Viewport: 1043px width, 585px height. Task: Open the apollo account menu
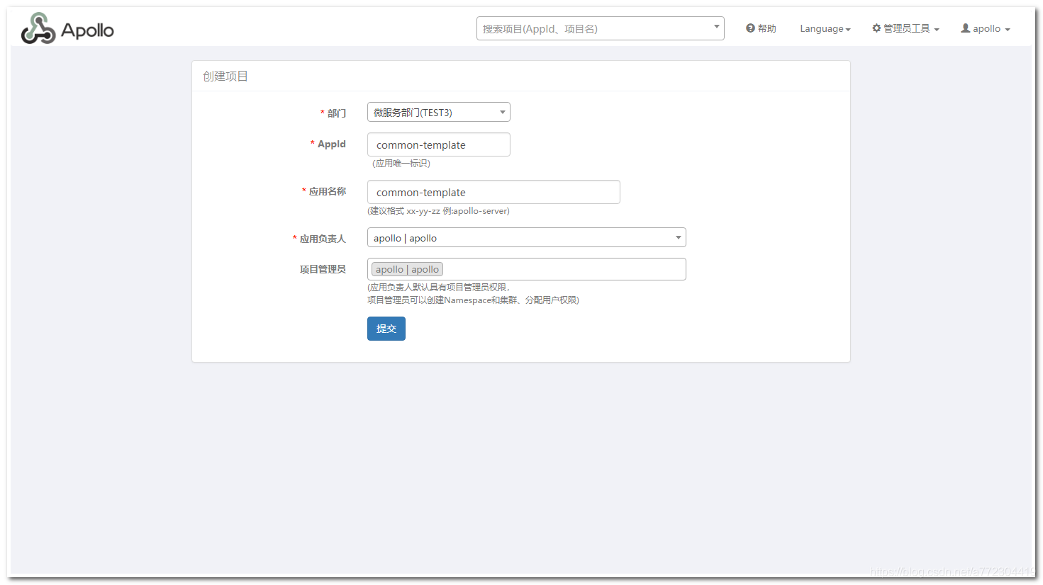click(x=984, y=28)
